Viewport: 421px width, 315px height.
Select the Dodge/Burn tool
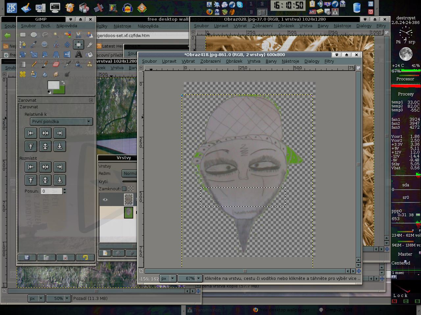click(67, 74)
